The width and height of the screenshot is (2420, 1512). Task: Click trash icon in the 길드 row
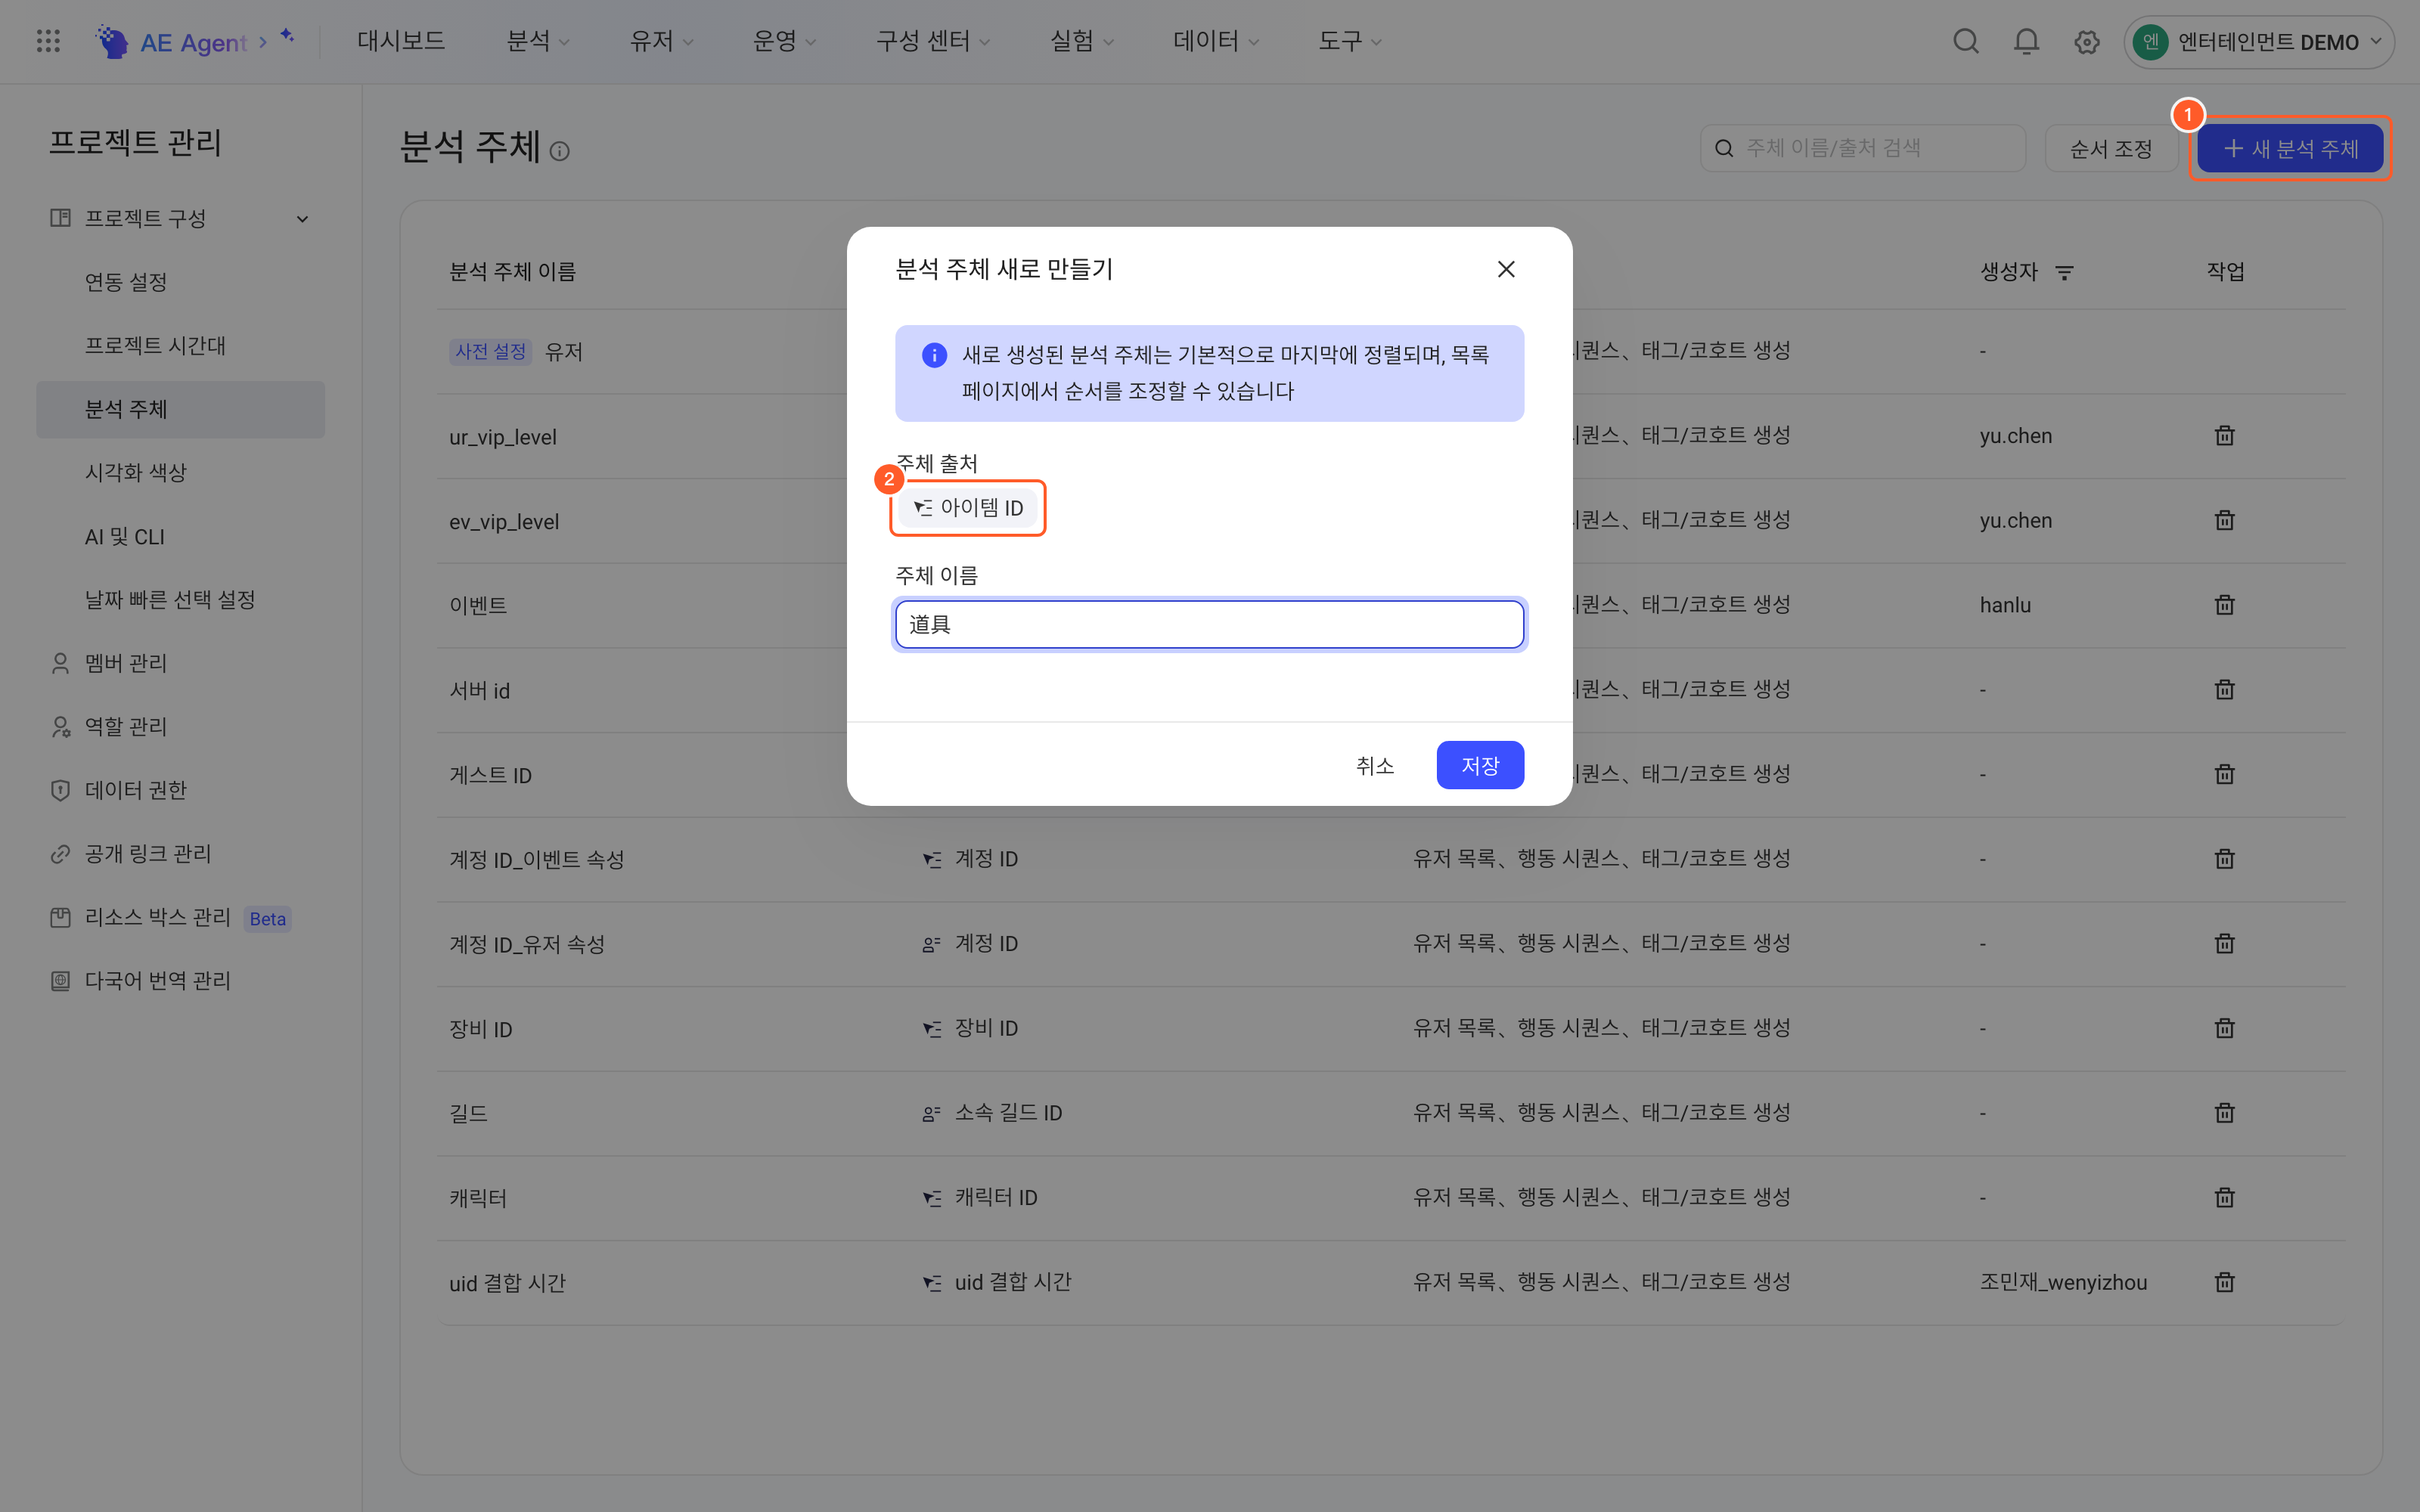point(2224,1112)
